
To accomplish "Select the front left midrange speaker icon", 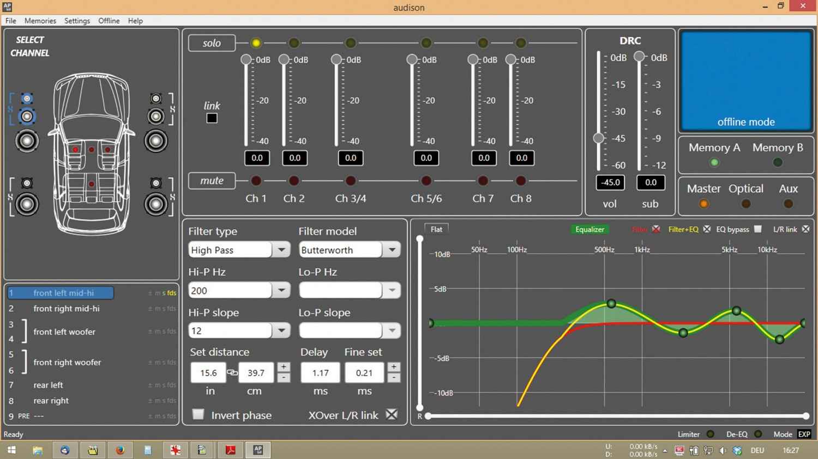I will tap(27, 117).
